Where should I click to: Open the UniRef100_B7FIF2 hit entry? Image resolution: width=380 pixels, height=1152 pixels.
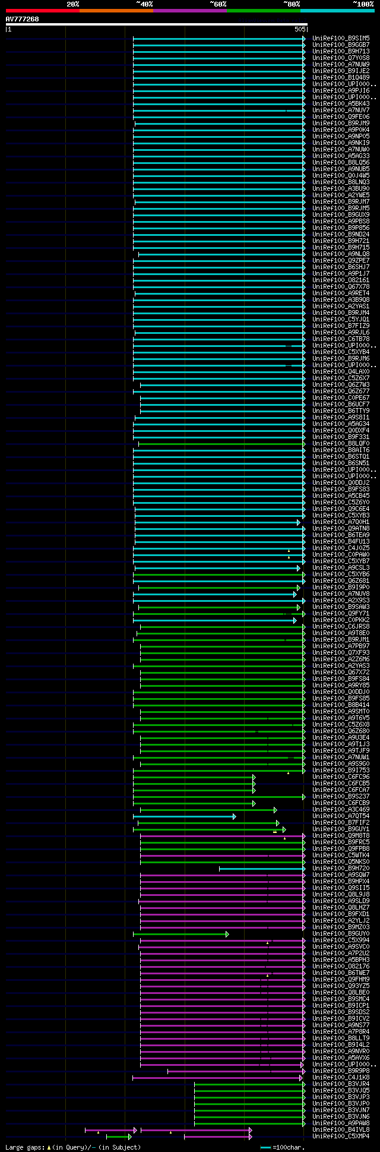tap(341, 822)
